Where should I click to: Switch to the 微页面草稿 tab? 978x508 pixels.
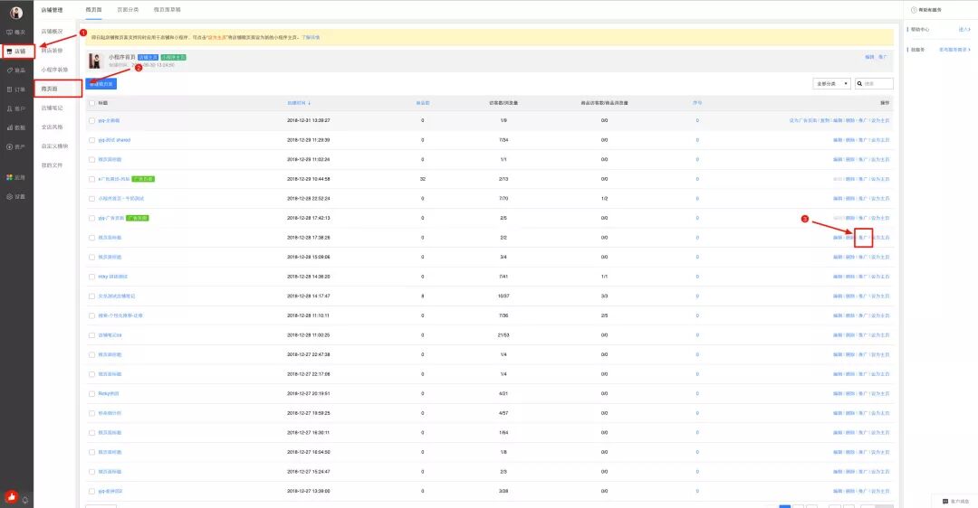pos(168,10)
